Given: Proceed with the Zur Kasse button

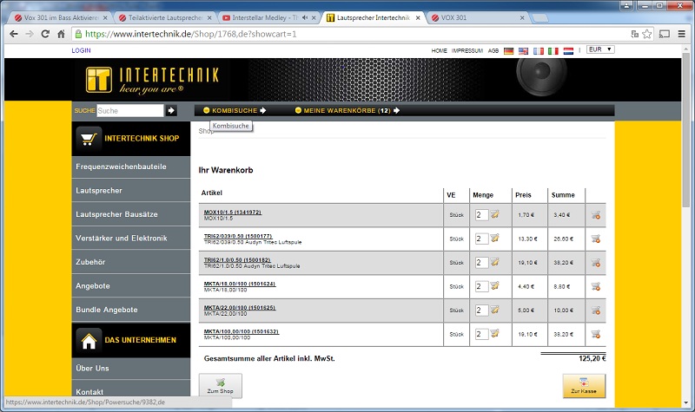Looking at the screenshot, I should (584, 386).
